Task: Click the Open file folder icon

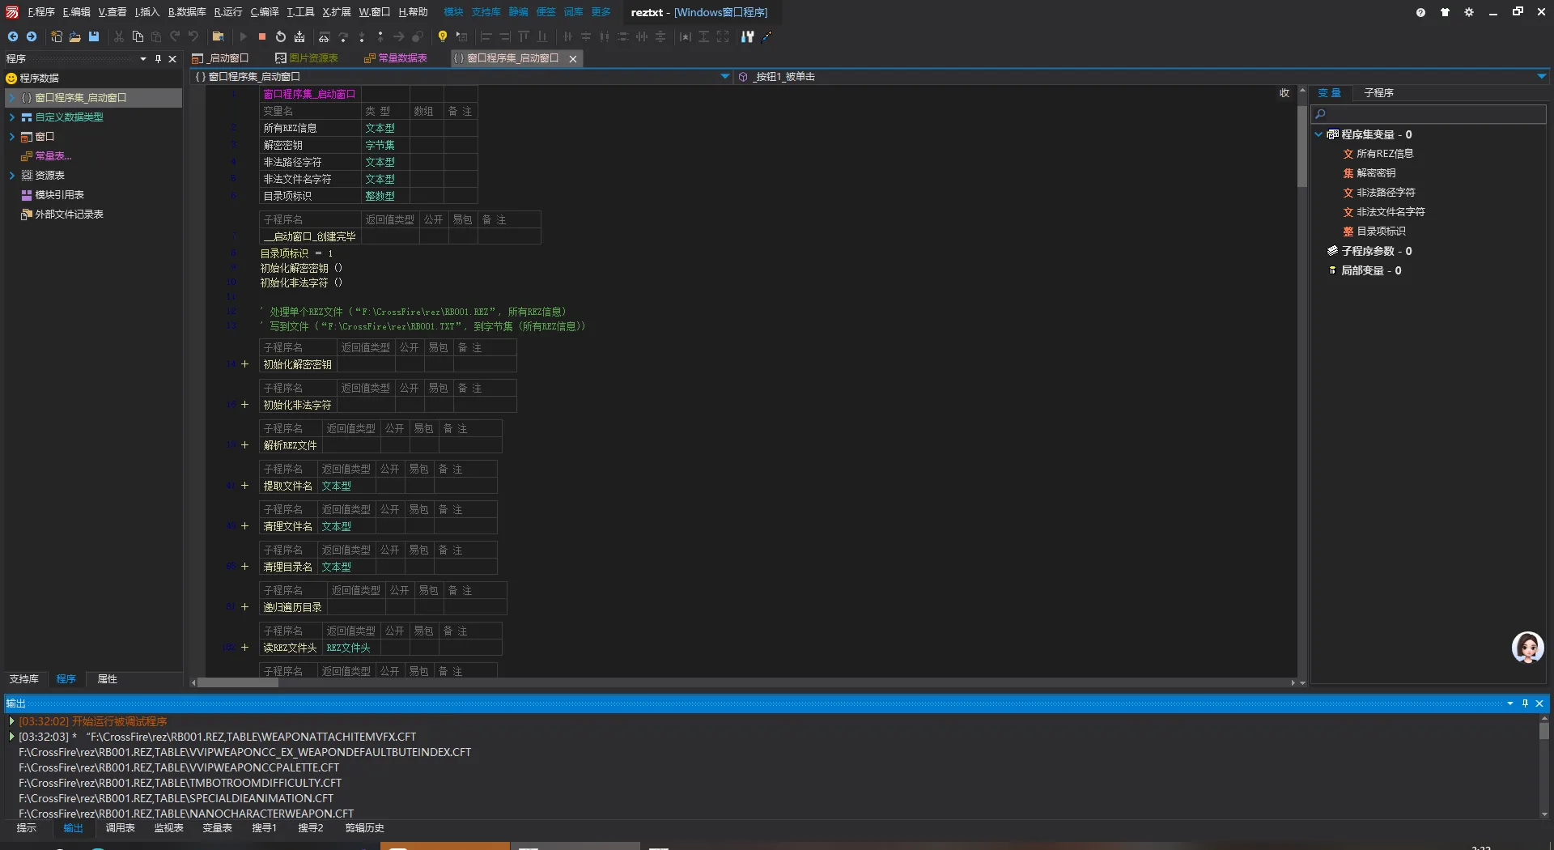Action: click(x=74, y=36)
